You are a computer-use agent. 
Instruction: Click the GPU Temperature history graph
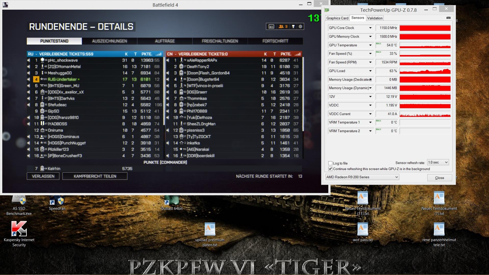[x=425, y=45]
